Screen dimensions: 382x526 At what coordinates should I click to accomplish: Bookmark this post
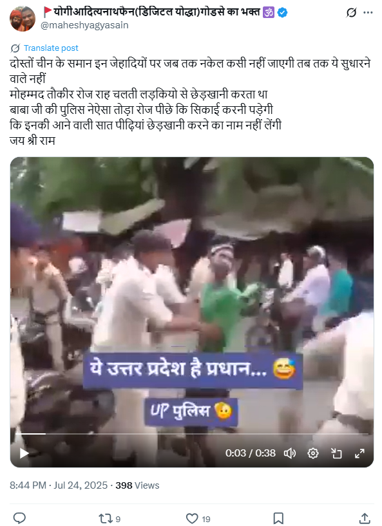278,518
